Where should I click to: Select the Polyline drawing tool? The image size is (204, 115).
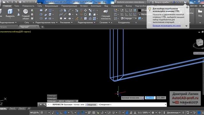[x=61, y=11]
